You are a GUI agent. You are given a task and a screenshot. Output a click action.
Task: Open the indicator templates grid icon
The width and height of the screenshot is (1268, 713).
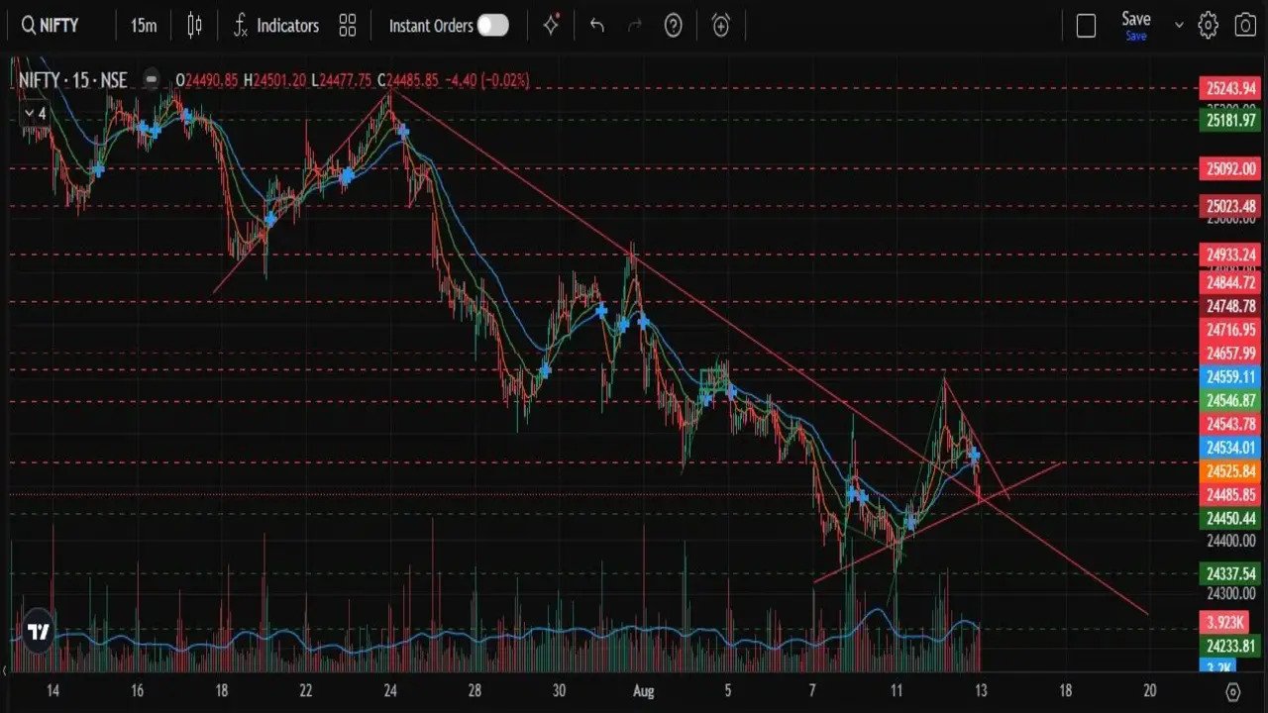click(x=347, y=26)
